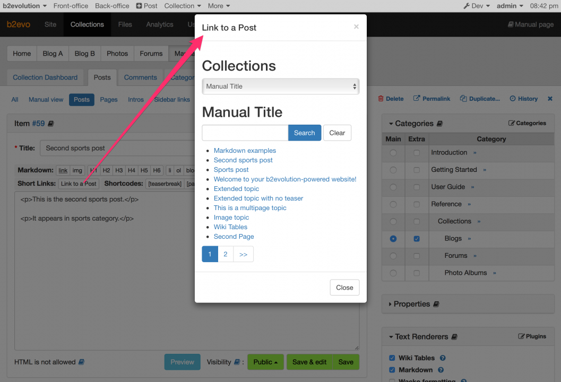Click the History clock icon
This screenshot has height=382, width=561.
[513, 98]
